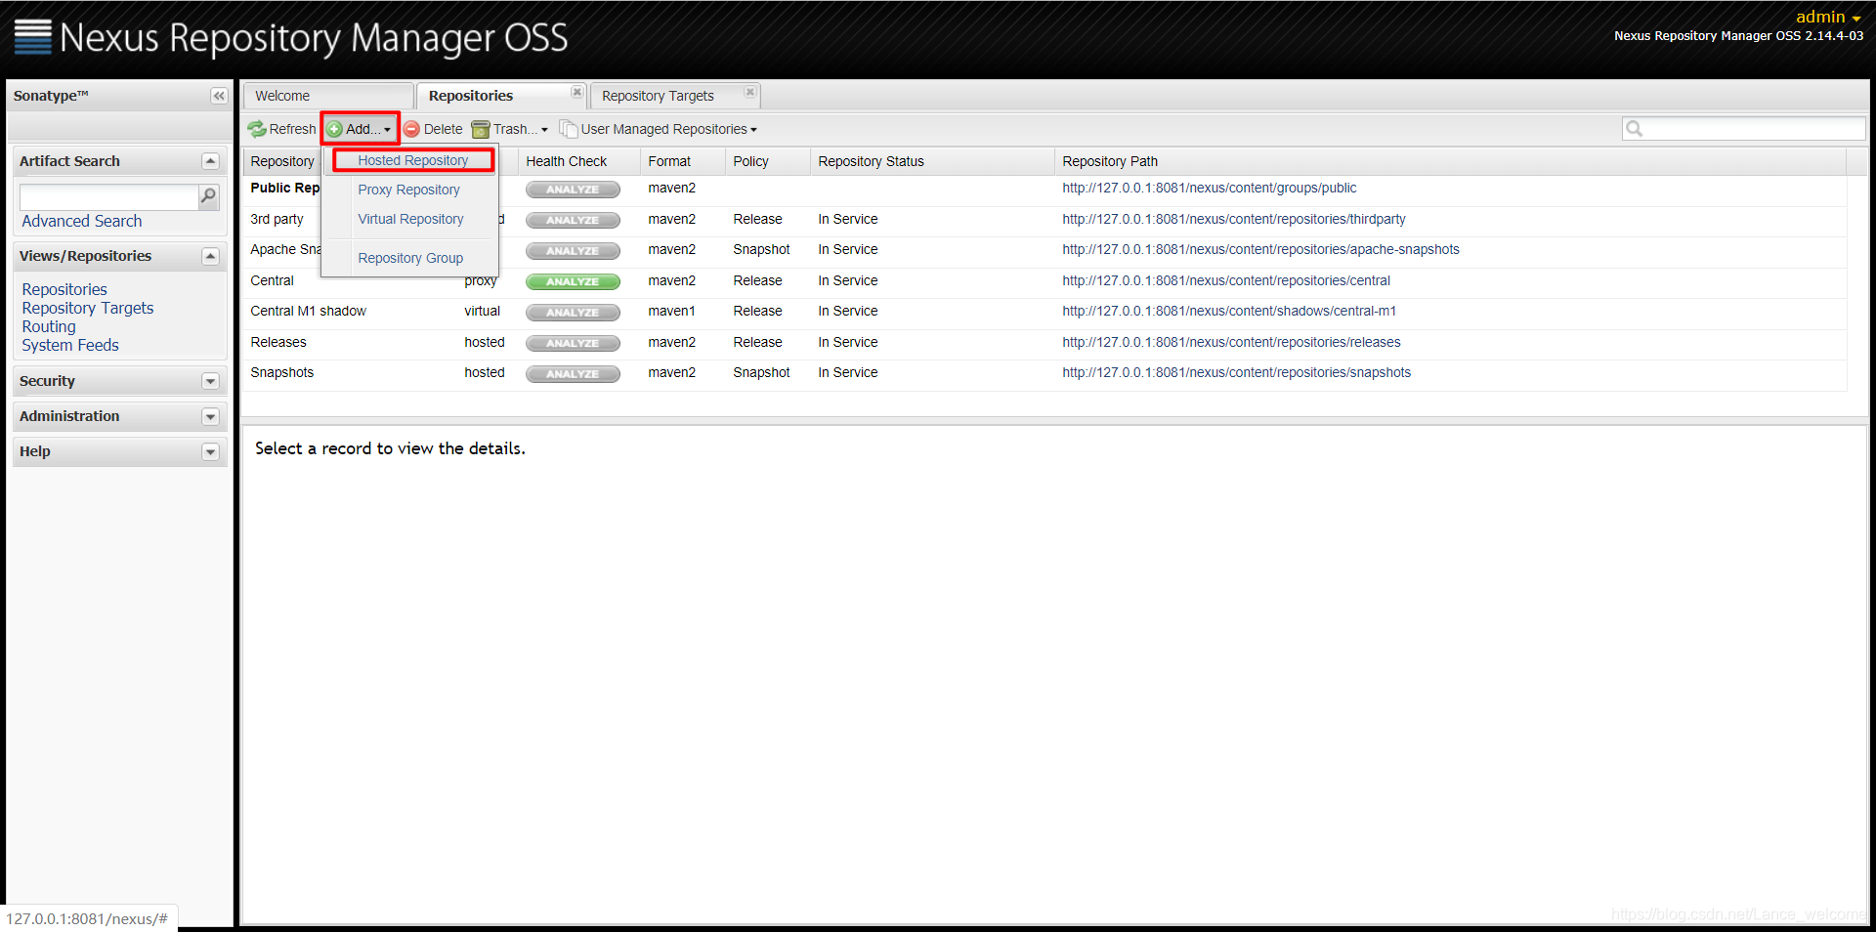Open the repositories/thirdparty path URL
Screen dimensions: 1876x932
(1234, 219)
